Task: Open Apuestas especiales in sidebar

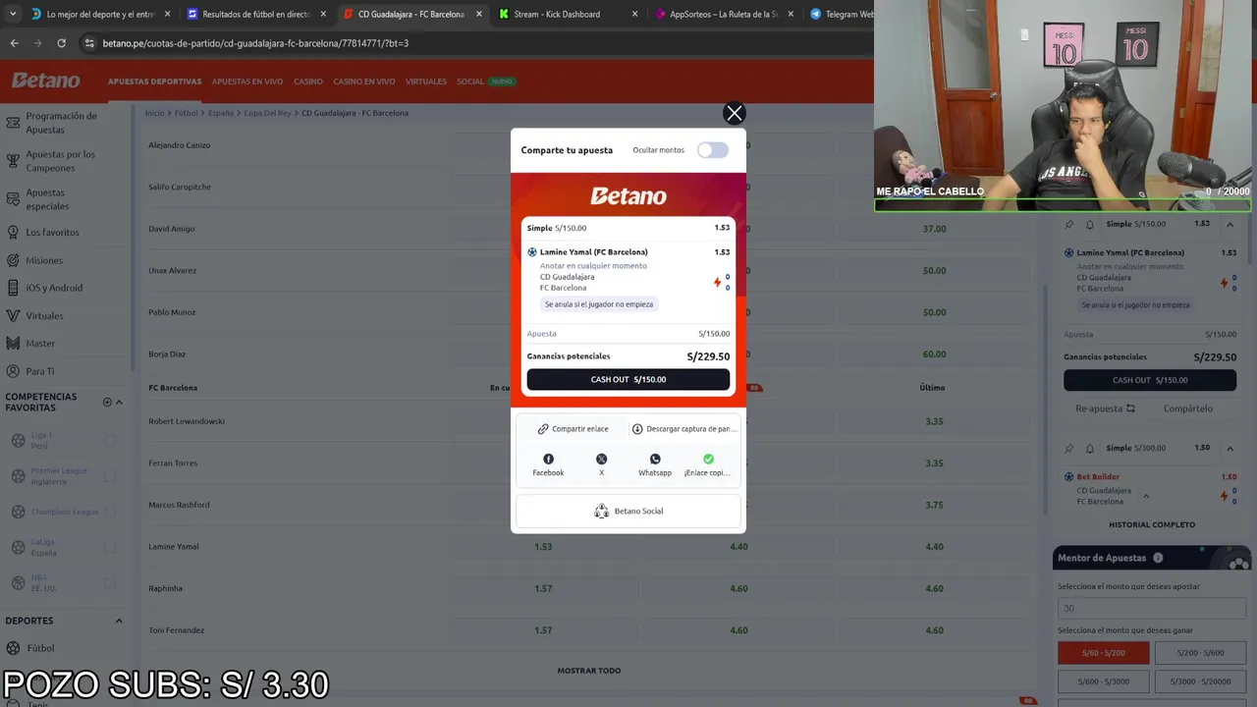Action: click(47, 199)
